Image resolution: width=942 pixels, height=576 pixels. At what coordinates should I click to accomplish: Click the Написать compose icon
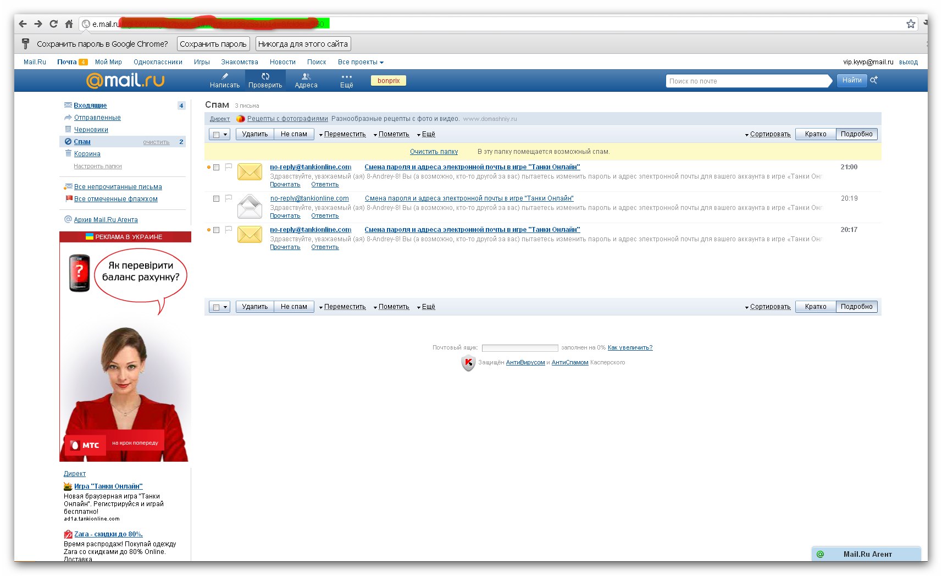point(225,77)
